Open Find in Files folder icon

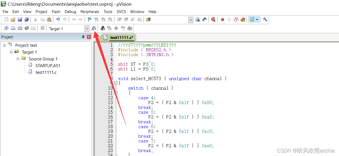[x=148, y=19]
